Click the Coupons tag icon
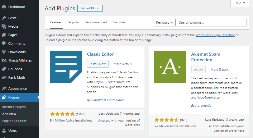Screen dimensions: 253x138 4,69
